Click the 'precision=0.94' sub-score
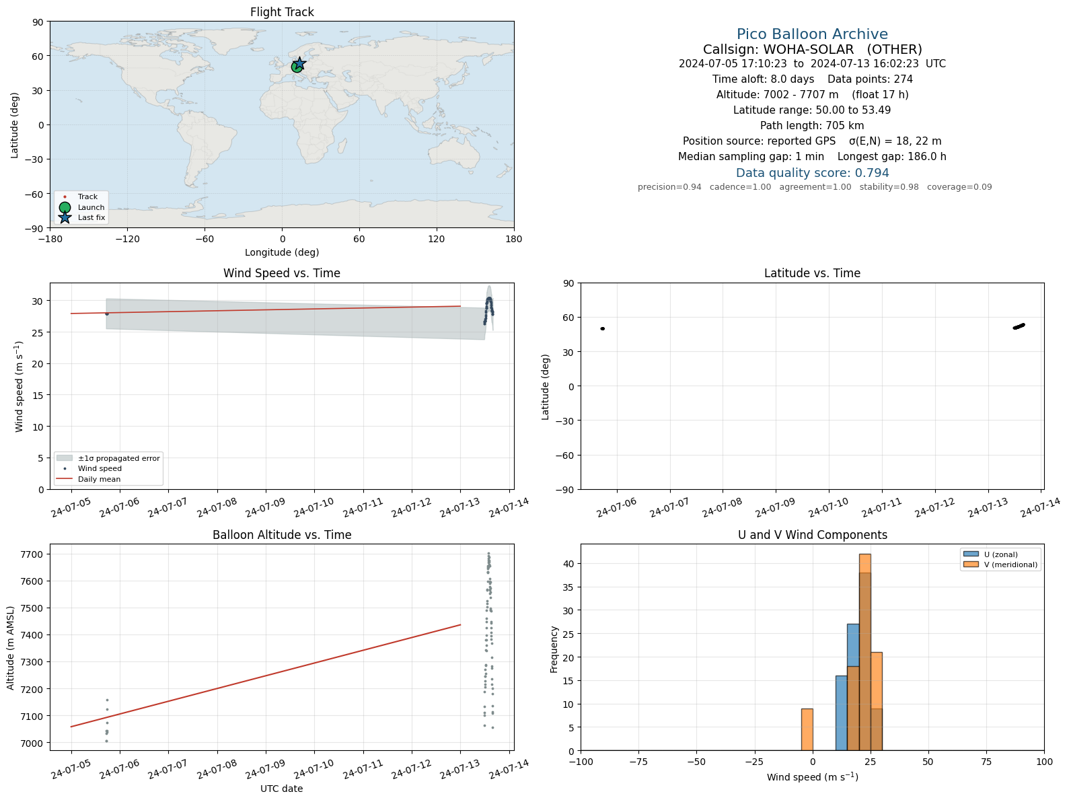 [x=669, y=187]
